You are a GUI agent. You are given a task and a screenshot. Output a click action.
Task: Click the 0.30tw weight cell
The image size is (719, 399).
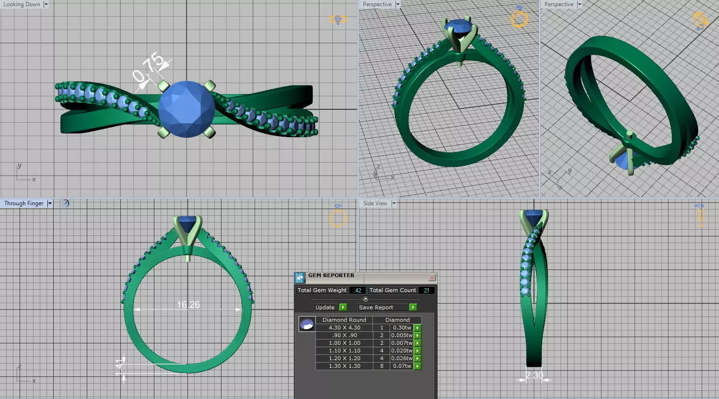click(402, 328)
